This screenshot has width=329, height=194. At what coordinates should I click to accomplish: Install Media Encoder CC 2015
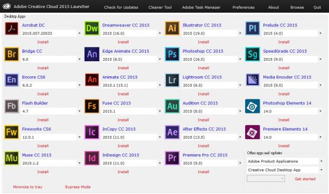point(284,94)
